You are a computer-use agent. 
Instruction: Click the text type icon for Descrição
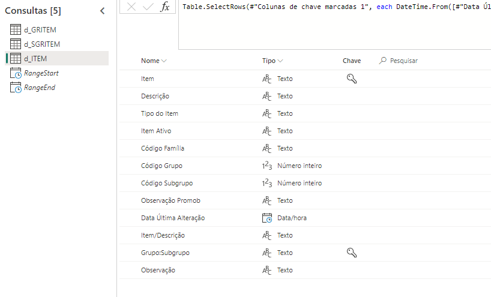(x=267, y=97)
